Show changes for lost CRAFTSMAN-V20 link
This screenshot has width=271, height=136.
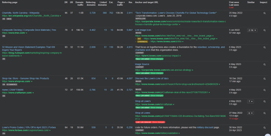tap(158, 122)
